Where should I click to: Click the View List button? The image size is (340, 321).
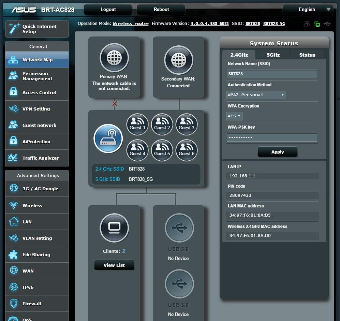[114, 265]
